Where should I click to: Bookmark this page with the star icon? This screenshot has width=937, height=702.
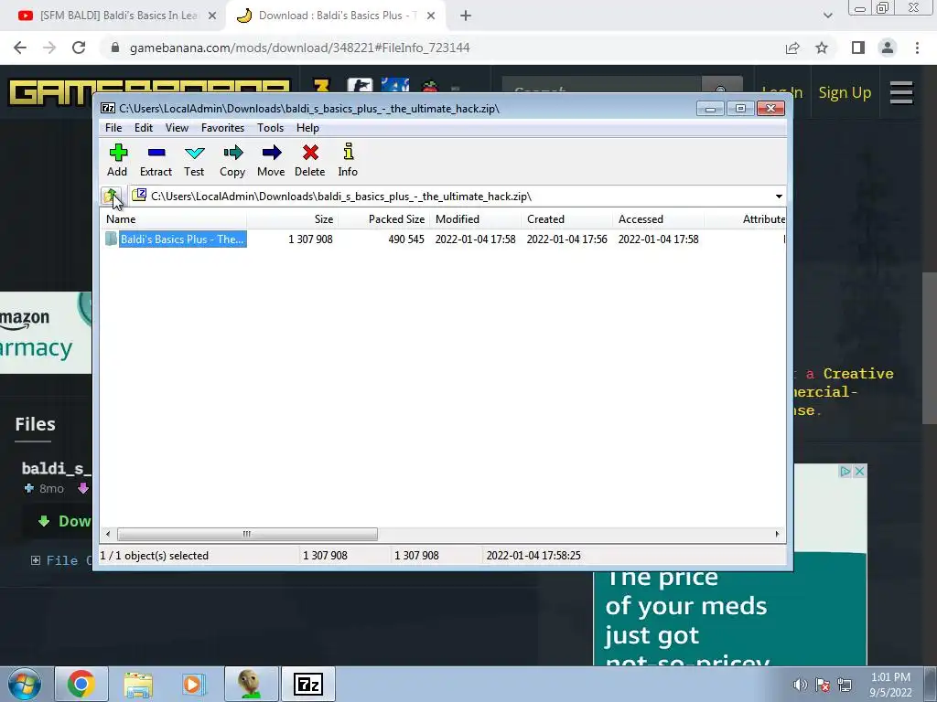tap(823, 48)
